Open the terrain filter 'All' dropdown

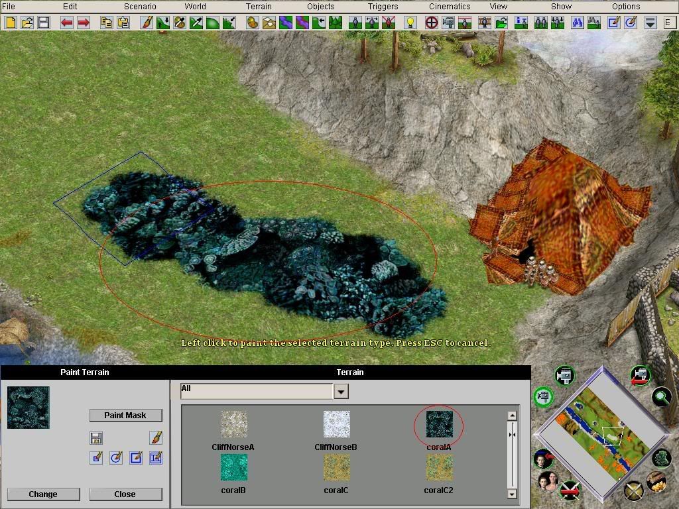click(x=340, y=392)
